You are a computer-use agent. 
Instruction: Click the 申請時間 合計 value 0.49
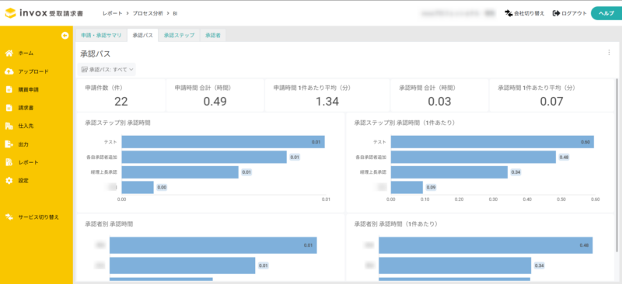tap(215, 102)
